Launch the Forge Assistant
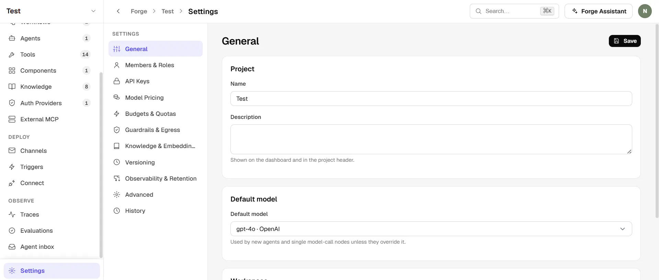This screenshot has width=659, height=280. tap(599, 11)
